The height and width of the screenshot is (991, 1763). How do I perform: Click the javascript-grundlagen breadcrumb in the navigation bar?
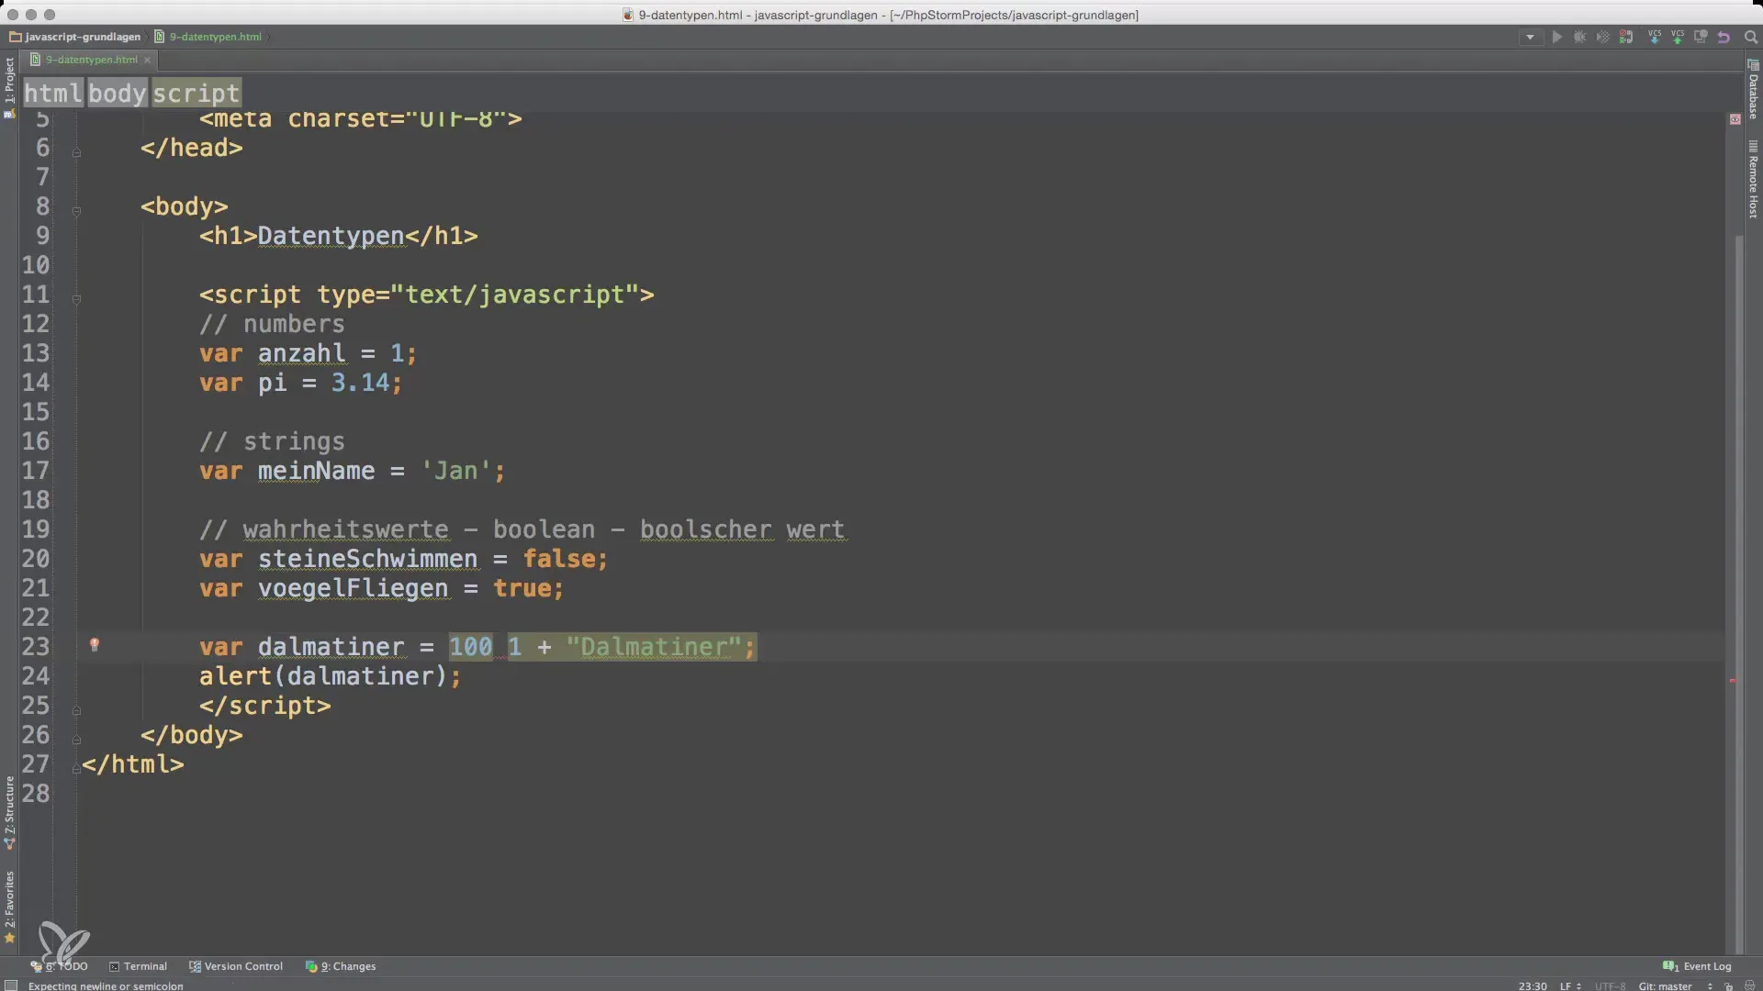coord(74,37)
